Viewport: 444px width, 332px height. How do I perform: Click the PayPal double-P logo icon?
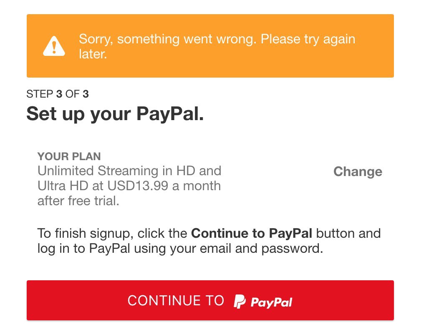[240, 301]
